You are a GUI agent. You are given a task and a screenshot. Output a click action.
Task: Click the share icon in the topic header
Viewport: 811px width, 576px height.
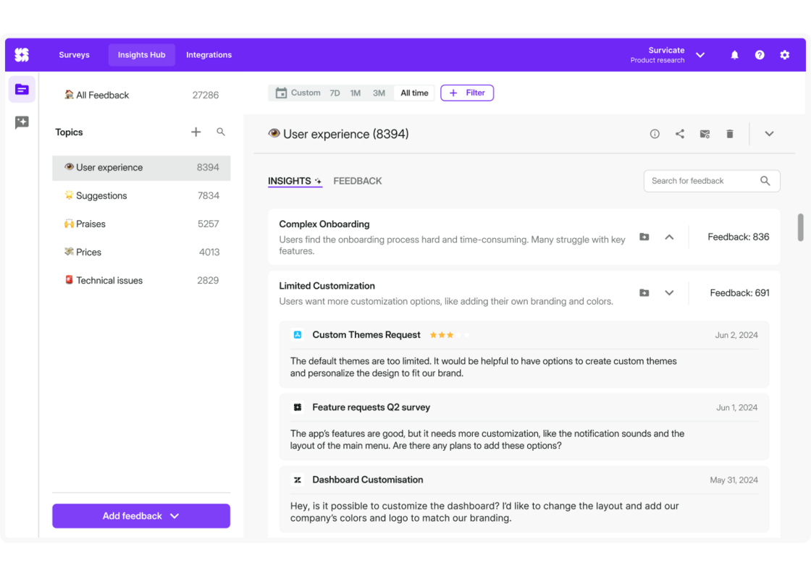point(679,134)
